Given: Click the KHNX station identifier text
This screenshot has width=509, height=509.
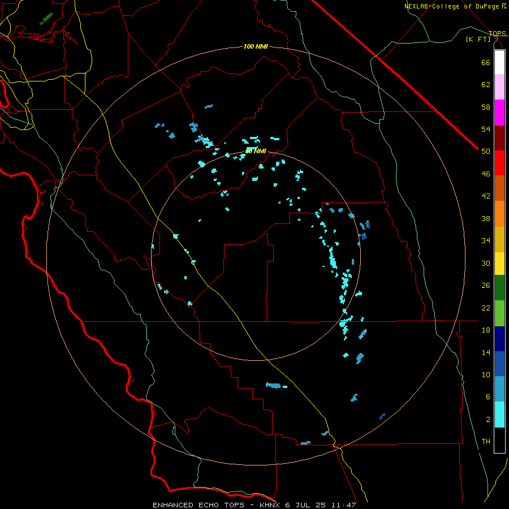Looking at the screenshot, I should [270, 505].
